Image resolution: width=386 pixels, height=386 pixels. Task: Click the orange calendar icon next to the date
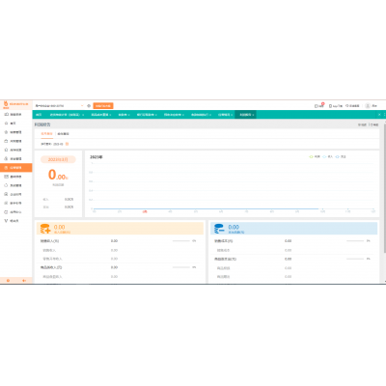coord(68,144)
